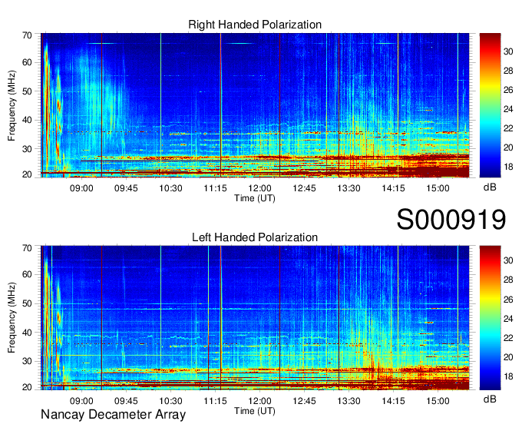Click the 30 dB value on upper colorbar
The image size is (522, 424).
click(508, 51)
